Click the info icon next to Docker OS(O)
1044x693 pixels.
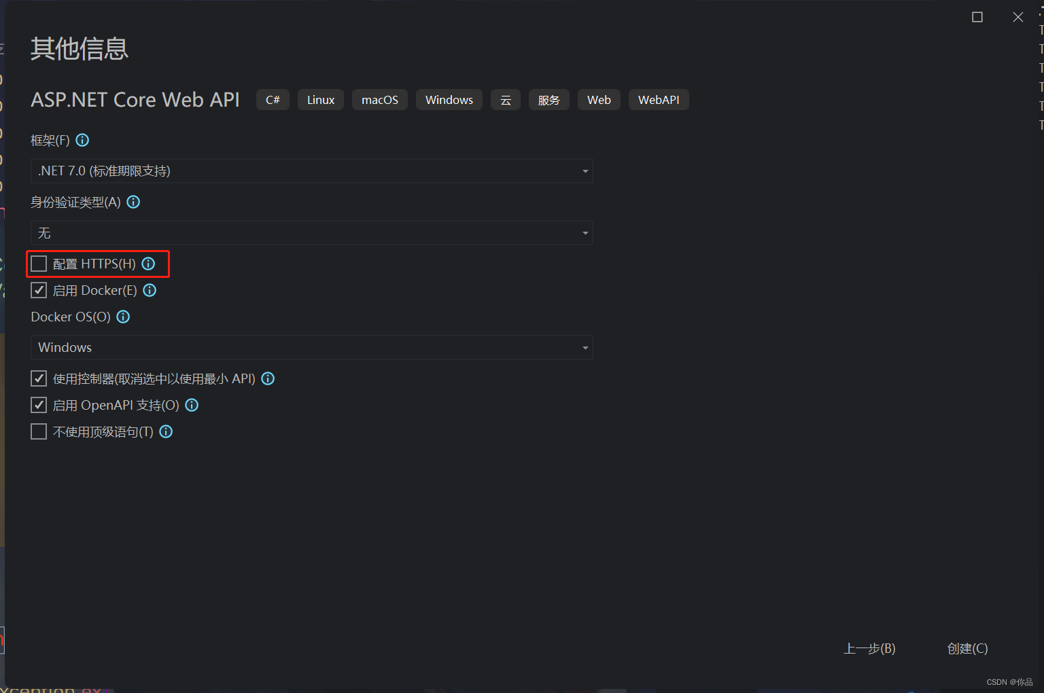pos(123,317)
